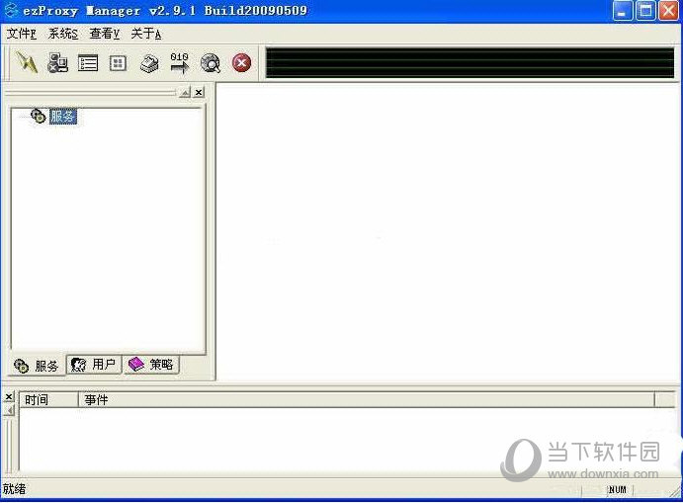The height and width of the screenshot is (503, 683).
Task: Click the 010 data transfer icon
Action: point(180,63)
